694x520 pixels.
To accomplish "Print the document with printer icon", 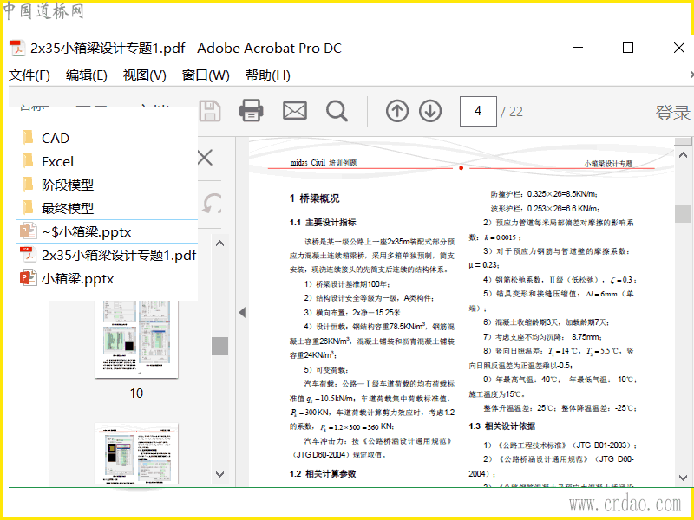I will pos(252,111).
